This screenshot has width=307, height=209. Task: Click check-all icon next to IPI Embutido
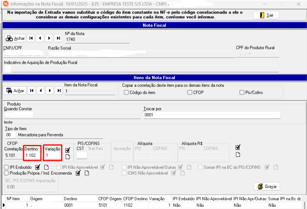pos(38,167)
